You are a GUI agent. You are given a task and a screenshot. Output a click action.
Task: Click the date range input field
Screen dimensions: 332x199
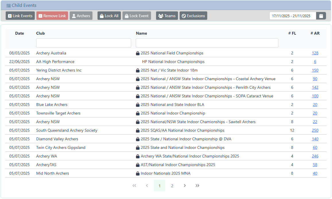coord(293,16)
